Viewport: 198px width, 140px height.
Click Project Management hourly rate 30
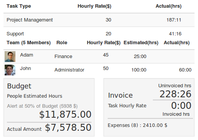coord(108,20)
